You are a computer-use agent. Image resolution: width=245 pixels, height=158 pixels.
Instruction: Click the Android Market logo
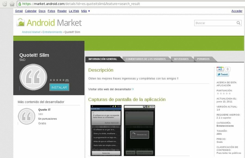click(49, 23)
